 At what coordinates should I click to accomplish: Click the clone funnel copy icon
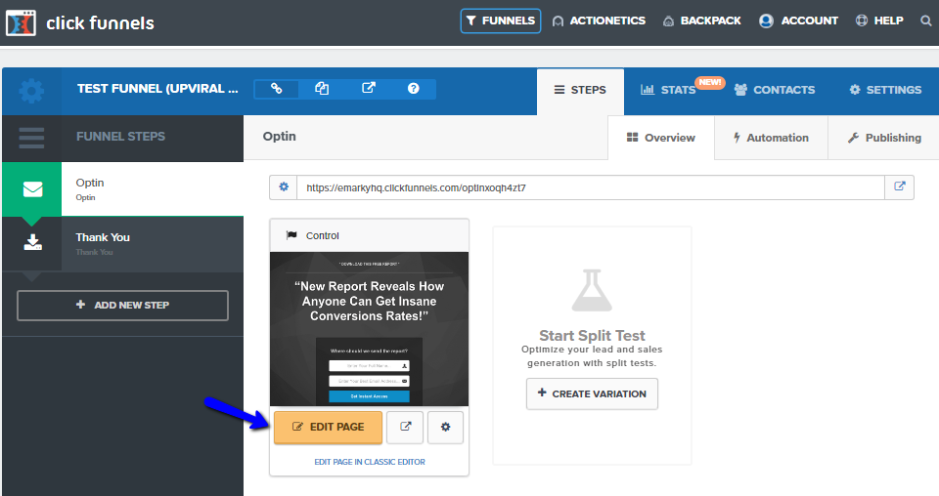322,89
